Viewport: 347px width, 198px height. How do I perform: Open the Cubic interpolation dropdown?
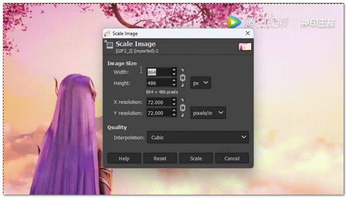[198, 138]
